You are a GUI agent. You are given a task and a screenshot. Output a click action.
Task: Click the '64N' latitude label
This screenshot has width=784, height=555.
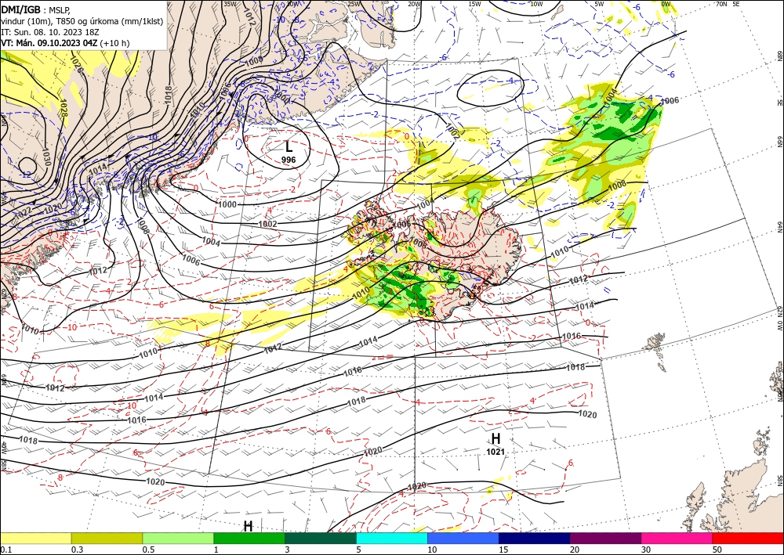click(x=779, y=226)
